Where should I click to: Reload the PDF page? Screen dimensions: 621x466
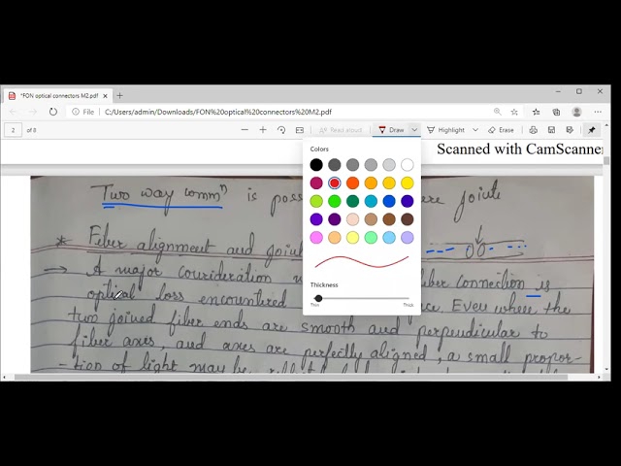53,113
